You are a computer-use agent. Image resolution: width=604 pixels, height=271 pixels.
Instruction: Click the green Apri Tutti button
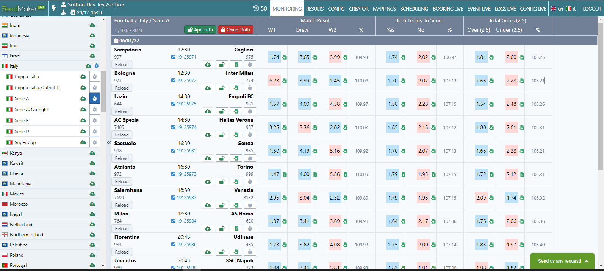pos(200,29)
